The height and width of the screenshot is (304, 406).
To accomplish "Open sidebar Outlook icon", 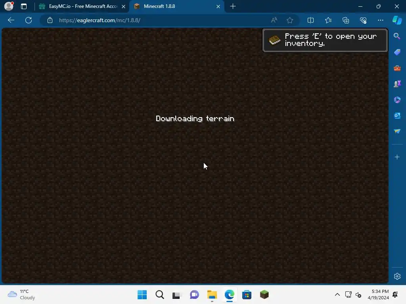I will pyautogui.click(x=397, y=116).
